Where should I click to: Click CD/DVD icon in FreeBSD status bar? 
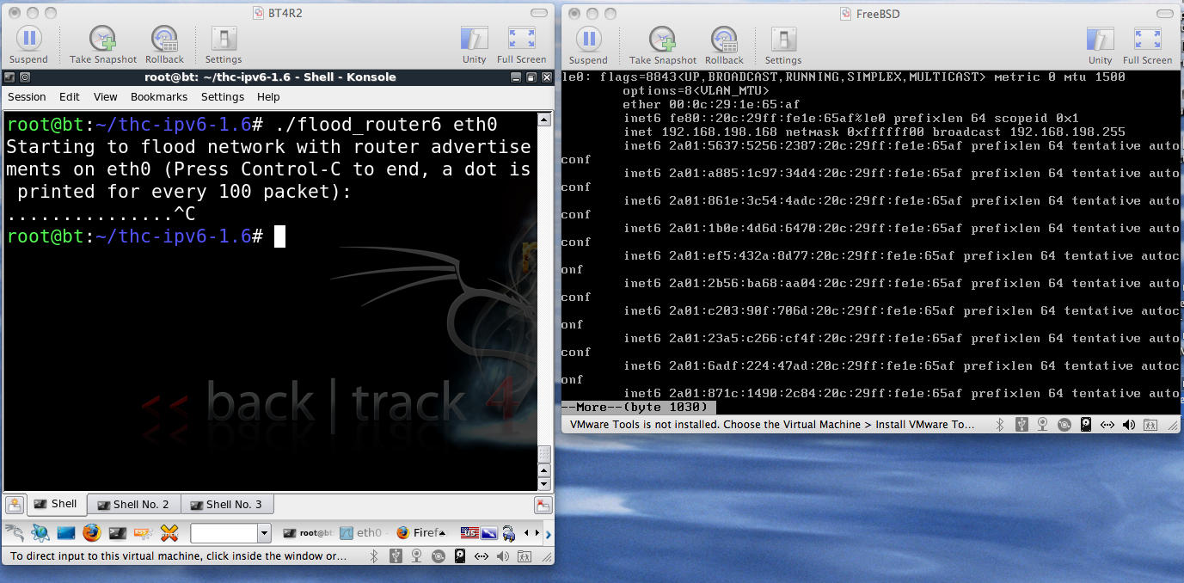tap(1064, 424)
